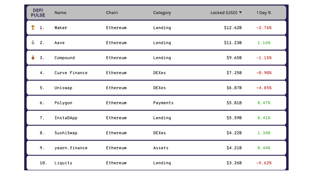The image size is (312, 174).
Task: Sort by the Category column header
Action: (x=162, y=13)
